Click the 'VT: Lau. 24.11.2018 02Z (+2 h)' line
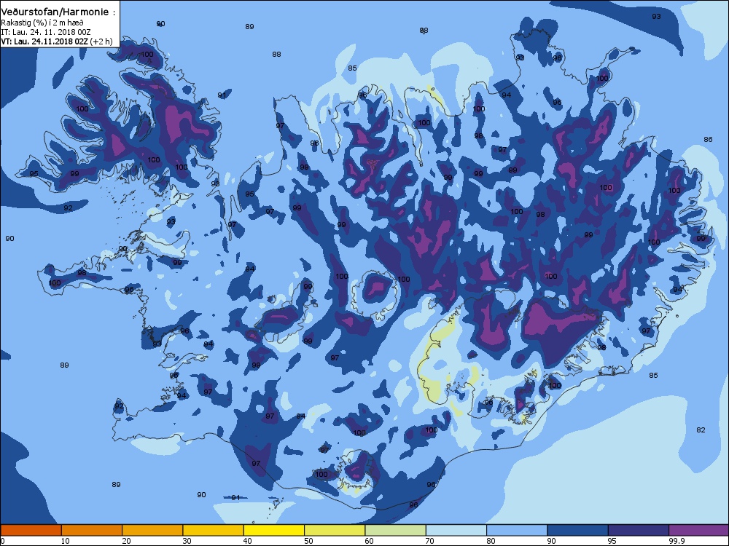Screen dimensions: 729x546 tap(57, 41)
